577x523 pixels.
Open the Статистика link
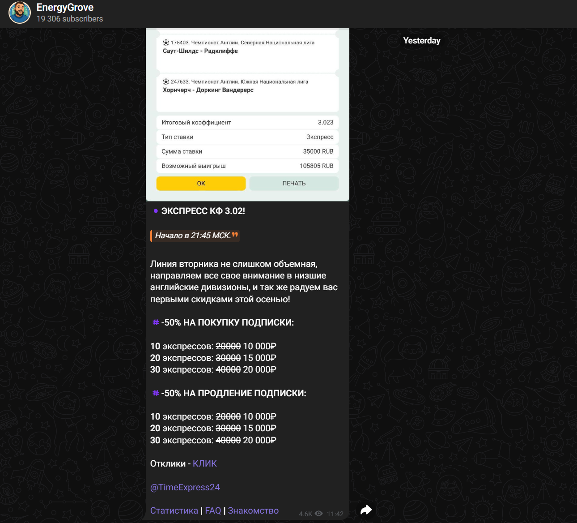pyautogui.click(x=174, y=510)
